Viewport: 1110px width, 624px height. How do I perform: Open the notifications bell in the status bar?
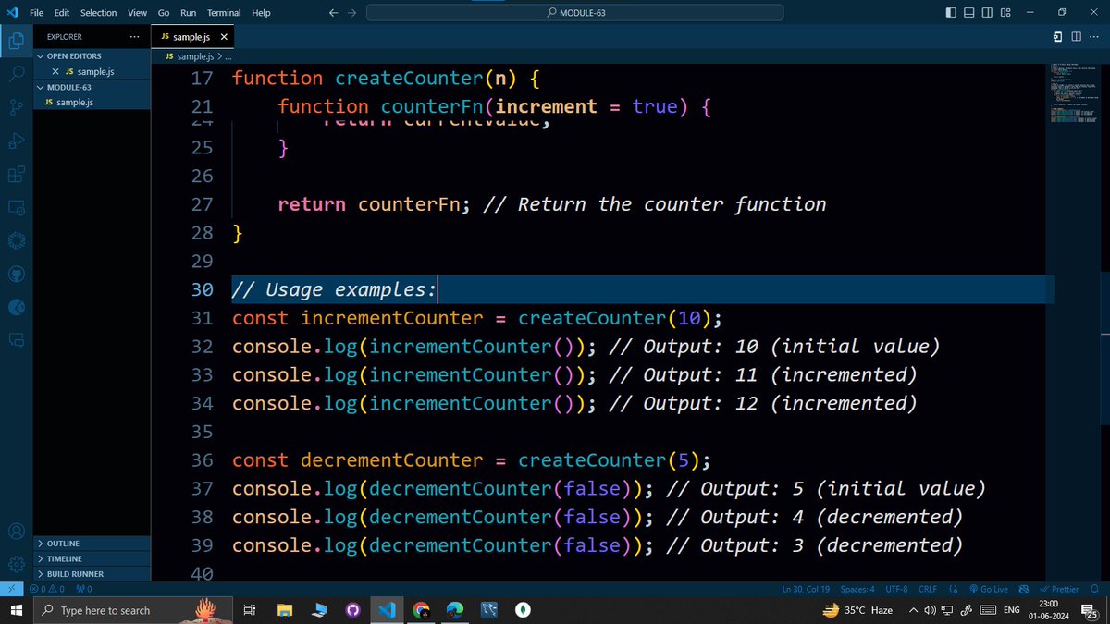pyautogui.click(x=1096, y=589)
